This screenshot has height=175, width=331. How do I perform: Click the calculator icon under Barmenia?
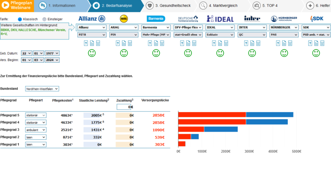click(x=162, y=43)
